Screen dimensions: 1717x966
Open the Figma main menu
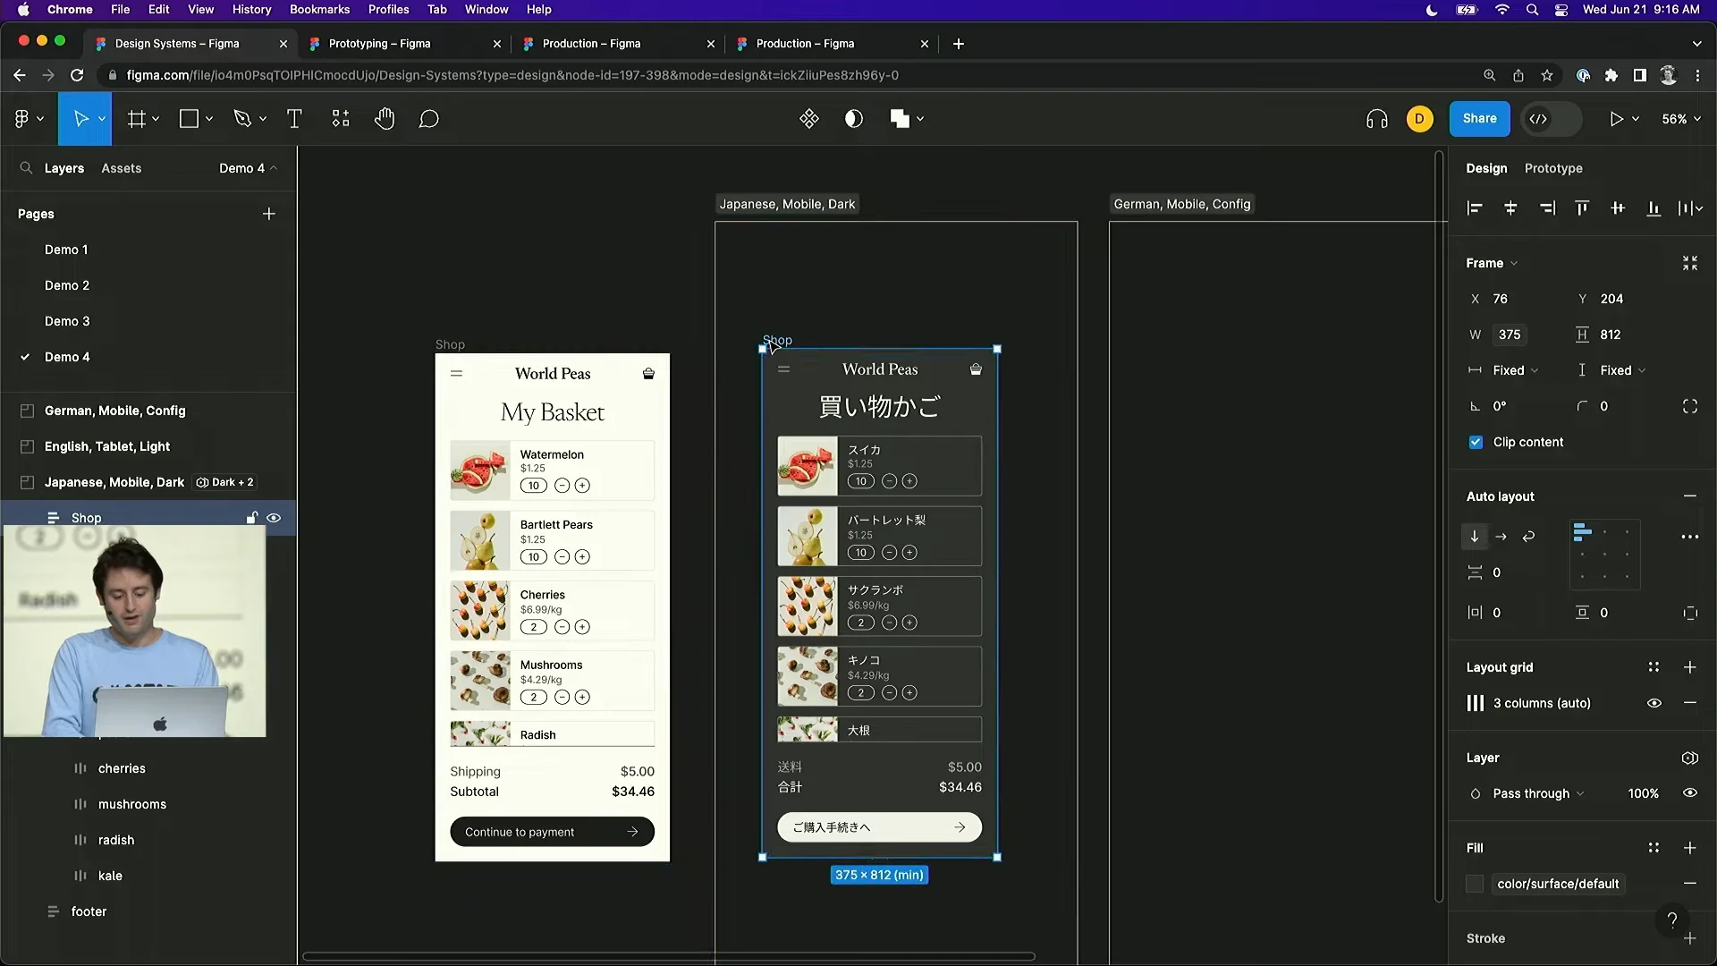pos(29,119)
